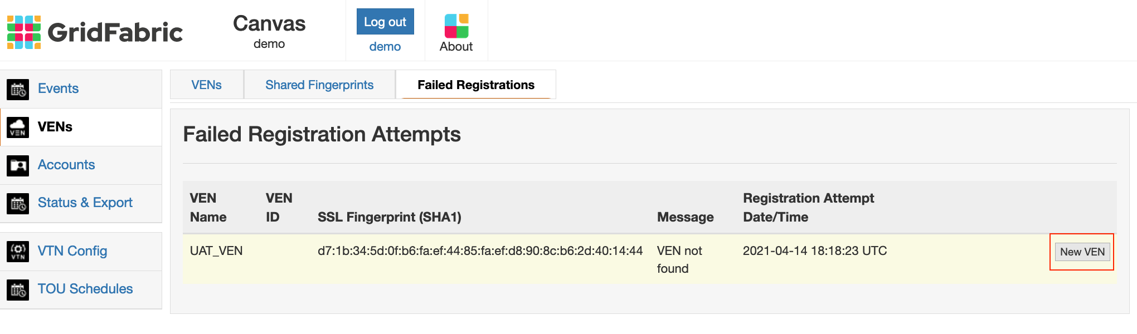Click the TOU Schedules clock icon
Viewport: 1137px width, 334px height.
click(18, 289)
